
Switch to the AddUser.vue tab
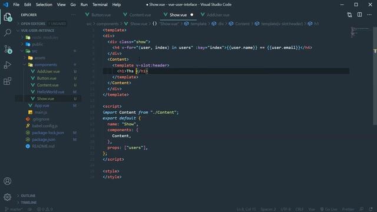click(x=218, y=15)
